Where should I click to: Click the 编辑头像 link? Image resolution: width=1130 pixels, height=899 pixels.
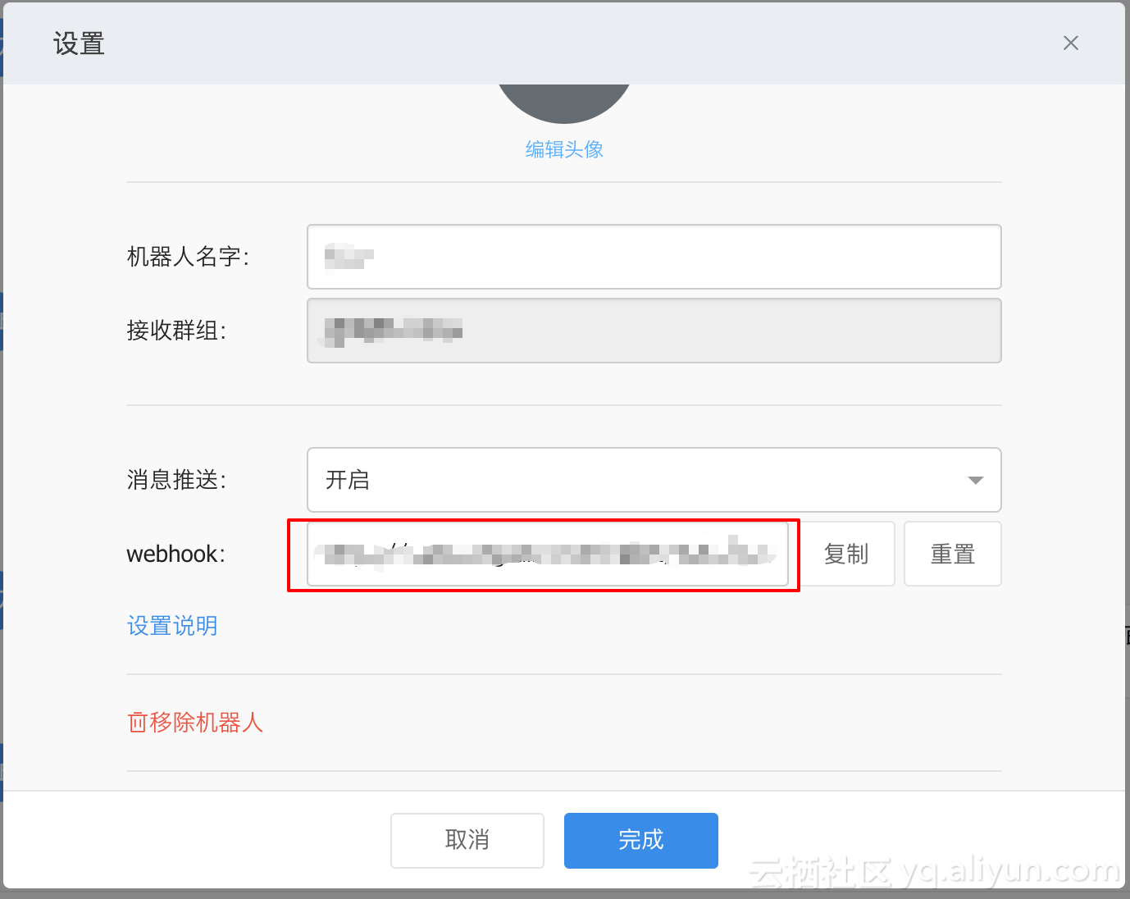[x=564, y=149]
